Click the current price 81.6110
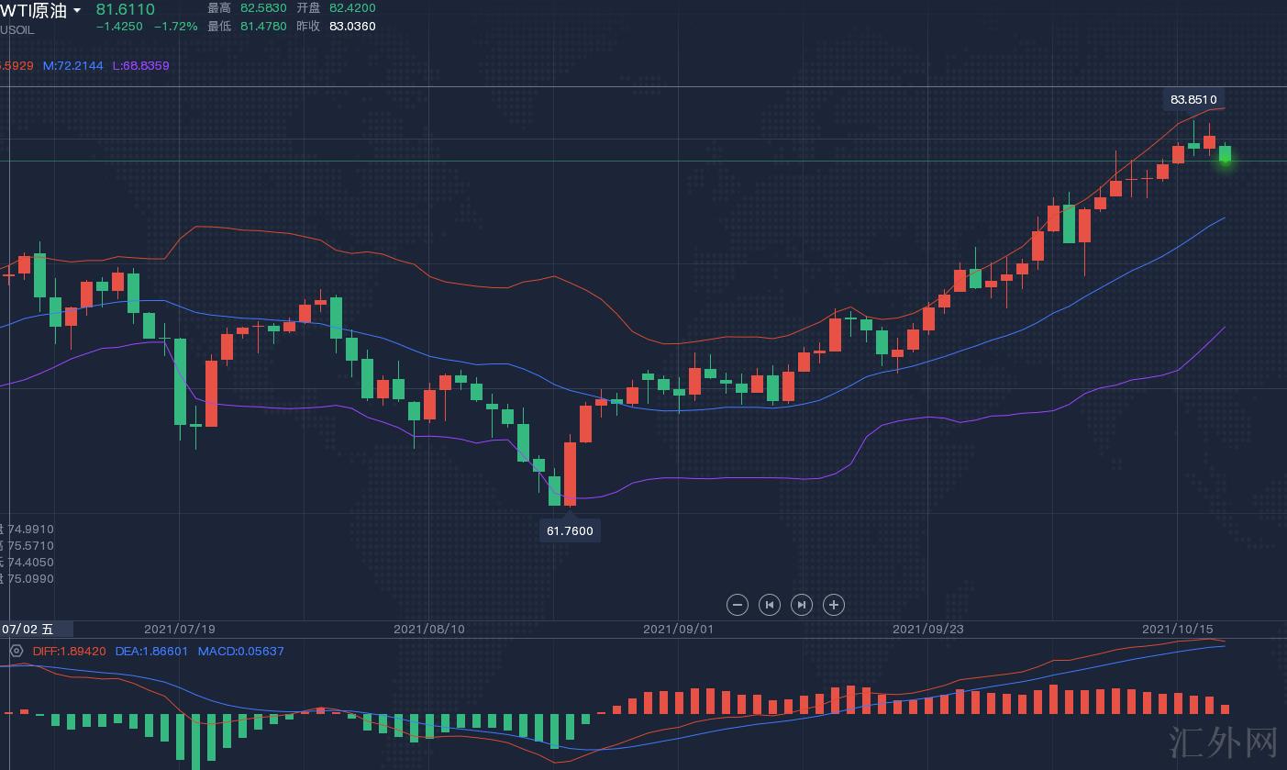 (126, 9)
